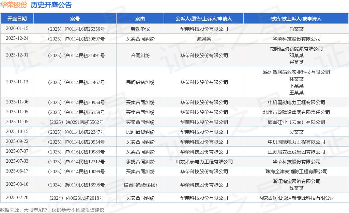Click case number 沪0114民初26159号
Viewport: 349px width, 213px height.
tap(76, 112)
